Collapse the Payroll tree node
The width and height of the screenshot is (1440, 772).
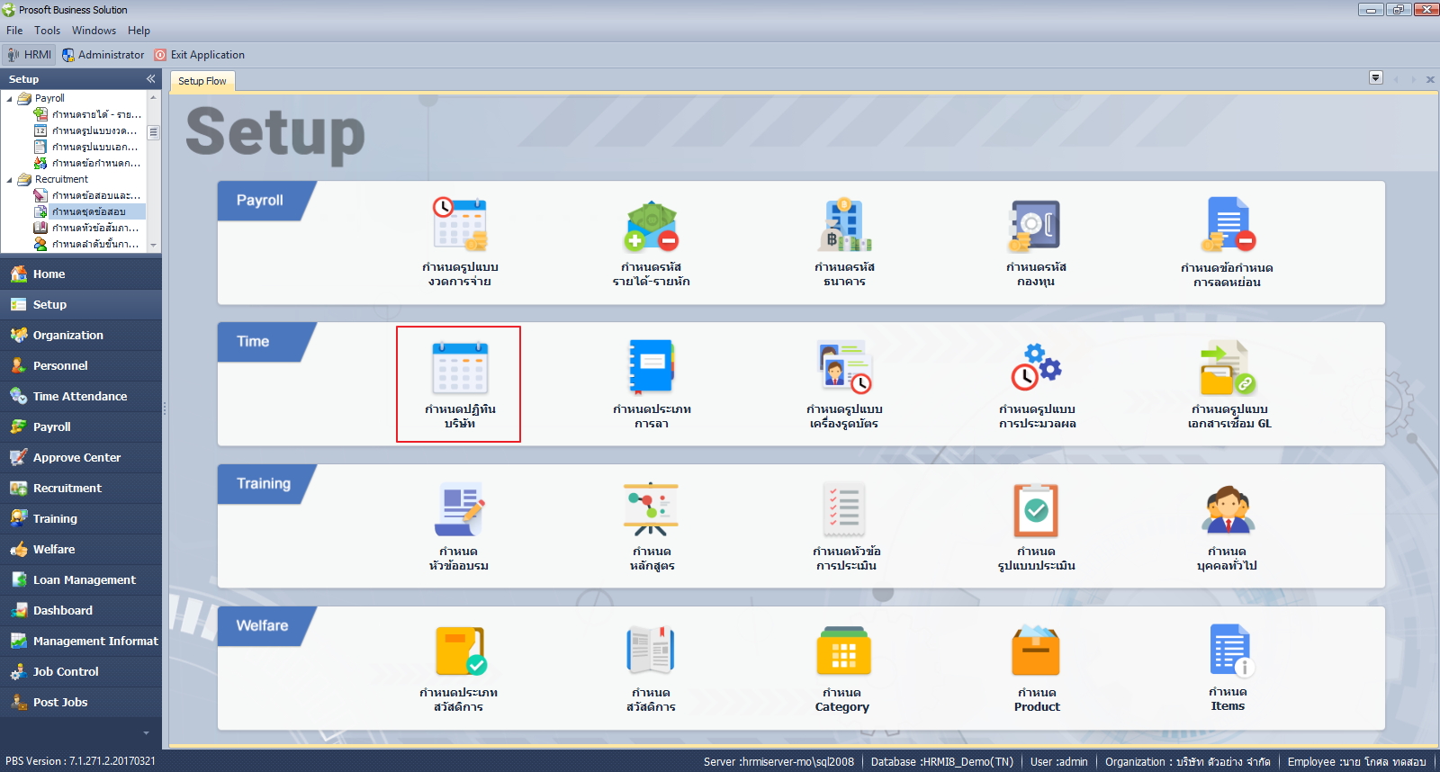[10, 98]
